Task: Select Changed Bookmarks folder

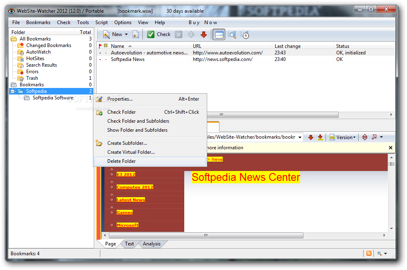Action: (x=49, y=45)
